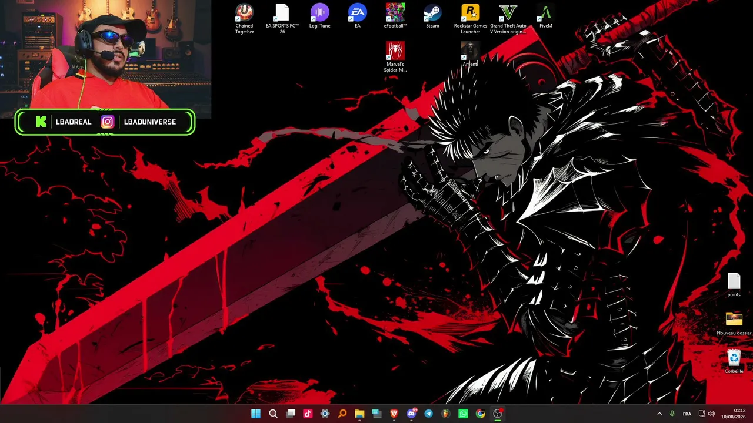The height and width of the screenshot is (423, 753).
Task: Open Discord from the taskbar
Action: tap(411, 414)
